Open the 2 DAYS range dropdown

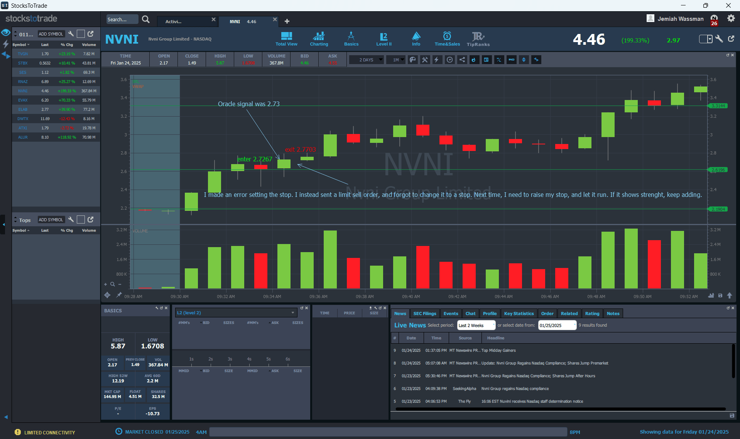[x=367, y=60]
